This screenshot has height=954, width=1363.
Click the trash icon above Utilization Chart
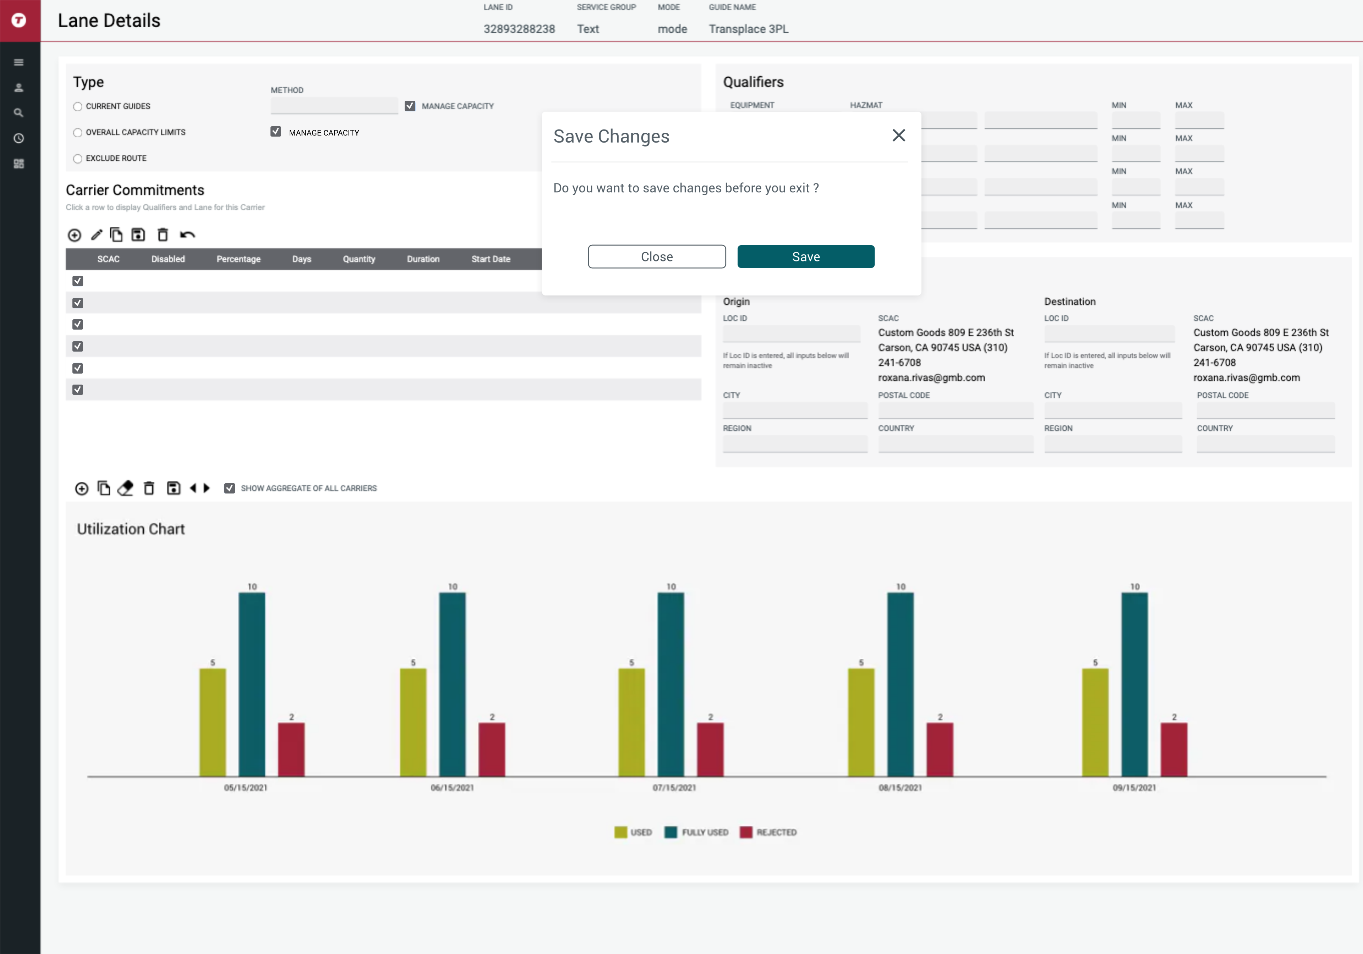coord(149,488)
